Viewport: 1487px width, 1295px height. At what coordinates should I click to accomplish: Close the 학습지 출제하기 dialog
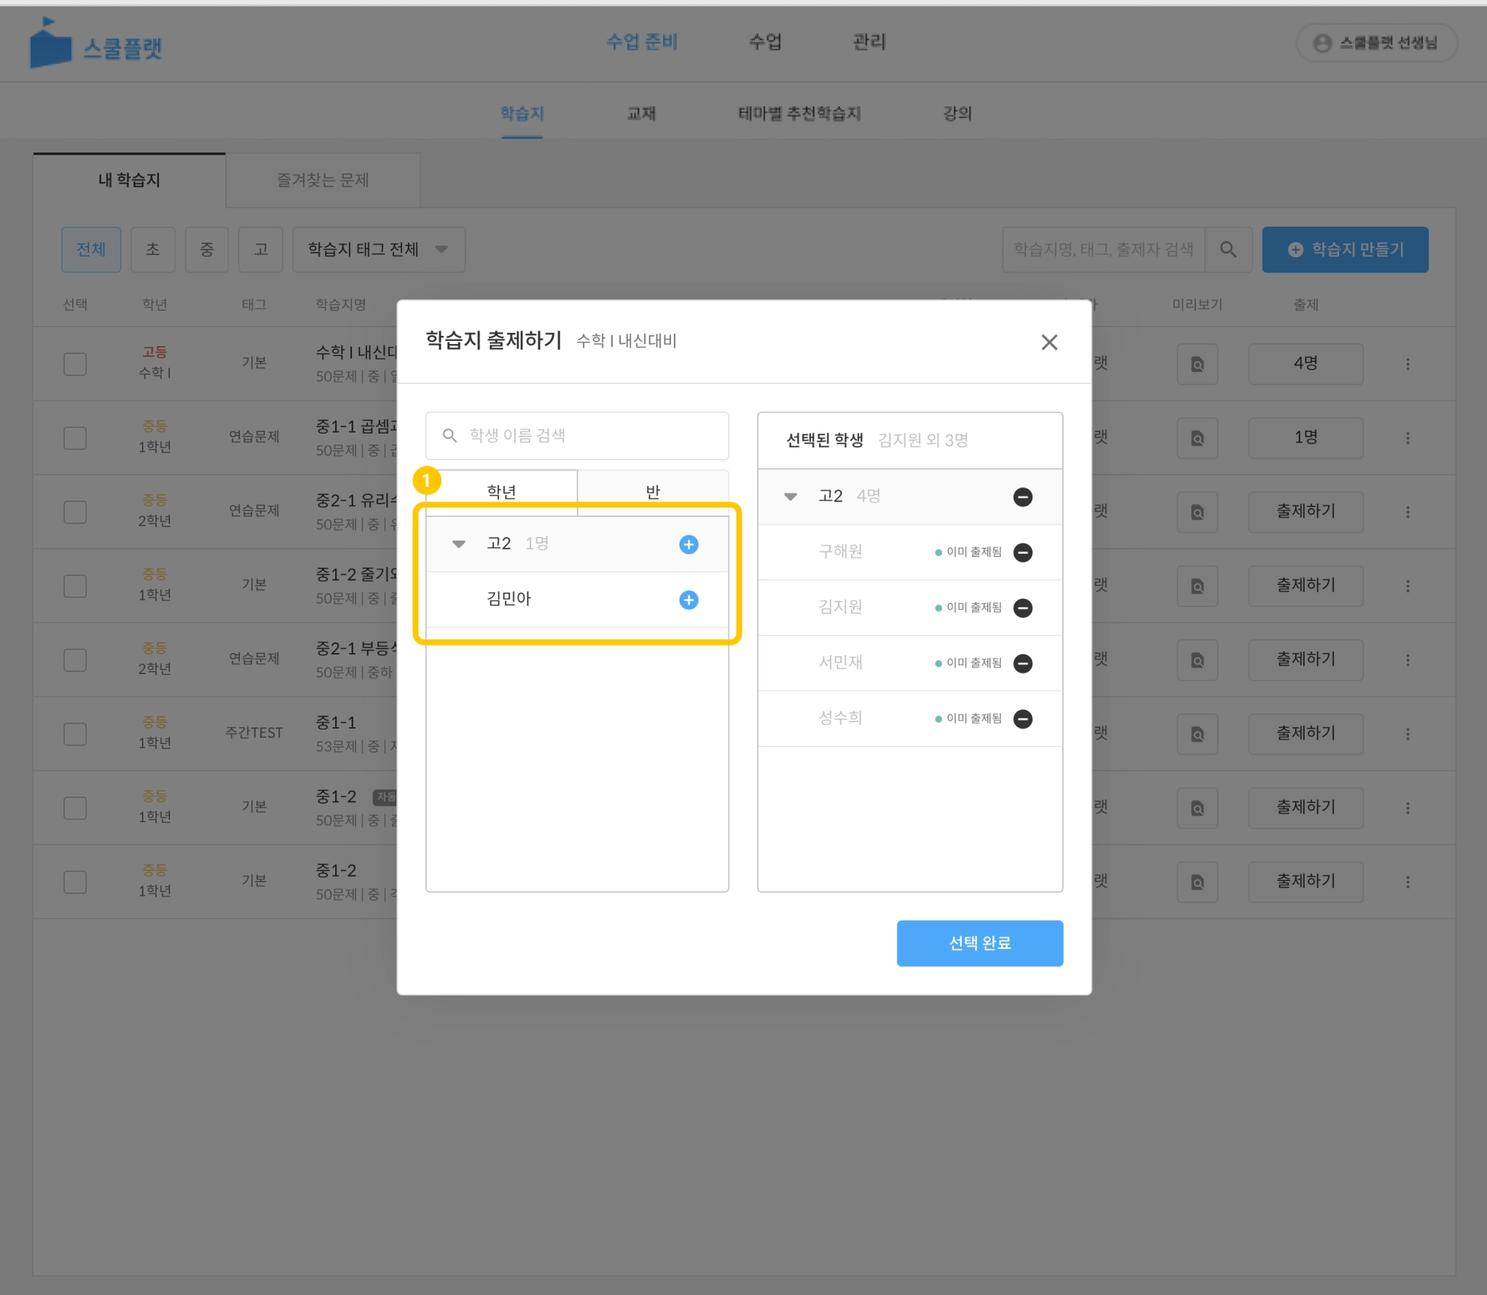(x=1048, y=342)
